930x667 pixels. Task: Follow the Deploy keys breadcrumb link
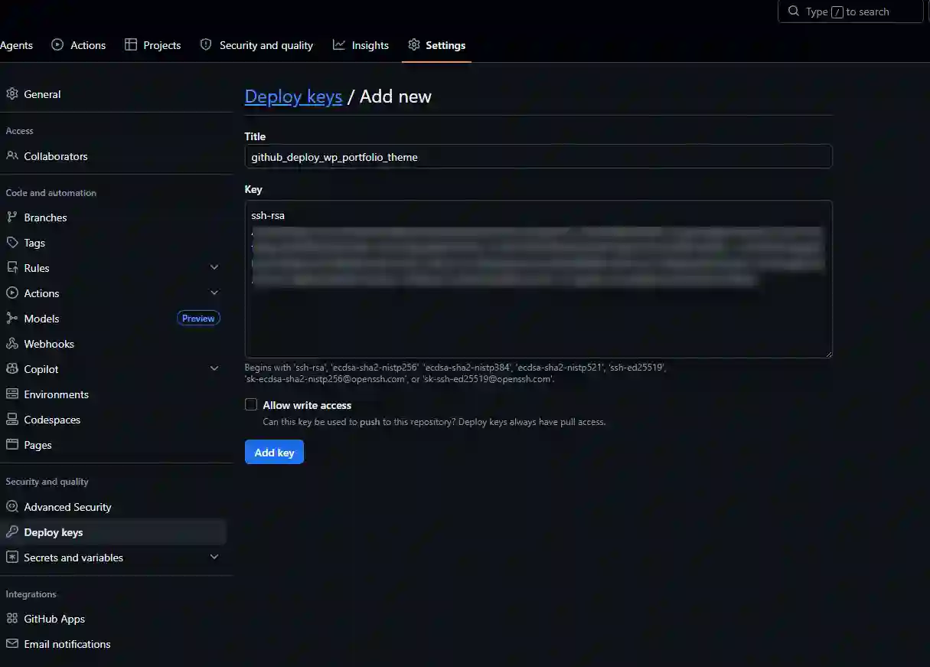pyautogui.click(x=293, y=96)
